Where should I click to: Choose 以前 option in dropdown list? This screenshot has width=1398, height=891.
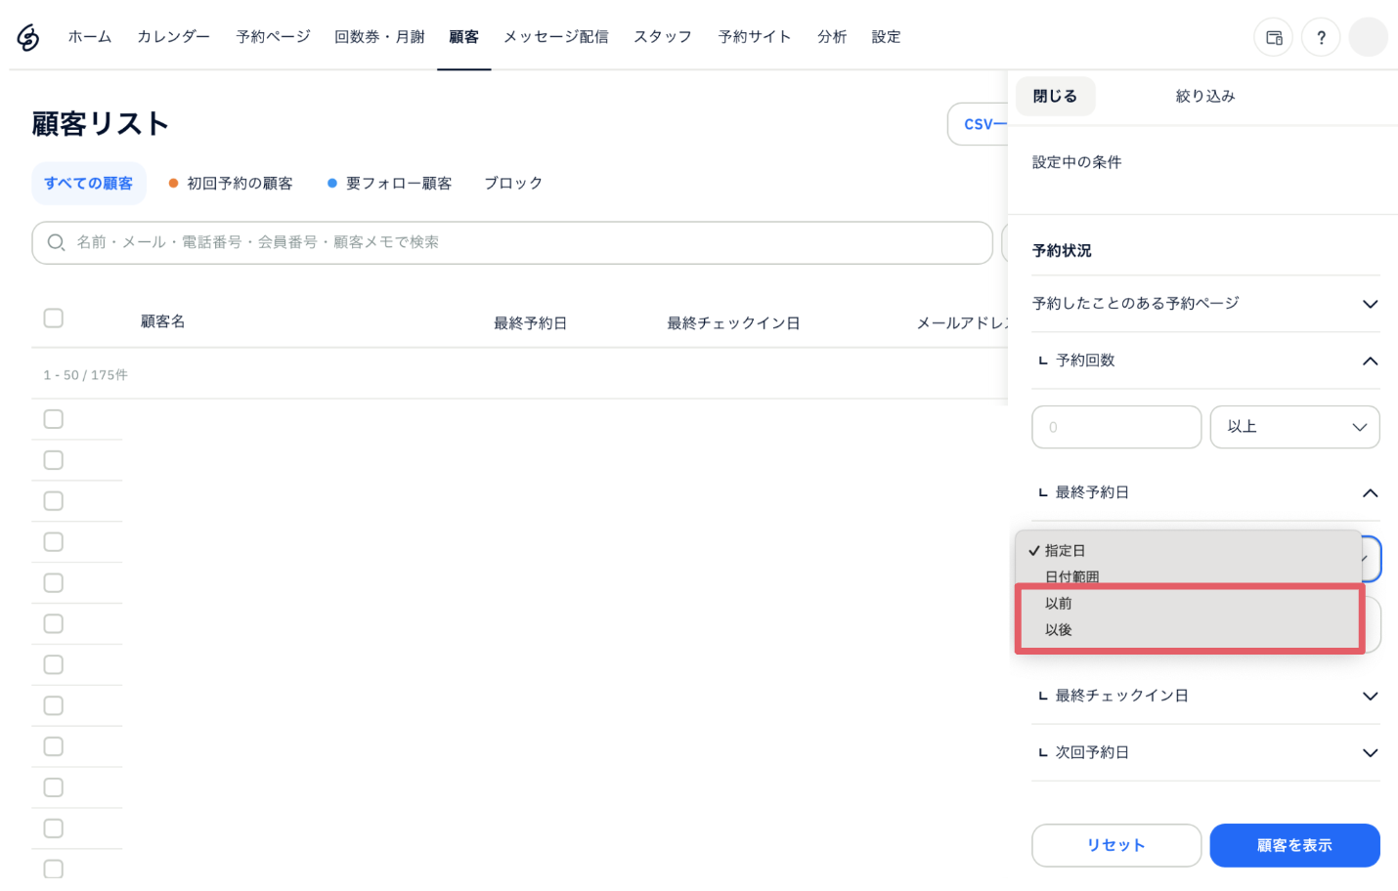click(x=1188, y=604)
